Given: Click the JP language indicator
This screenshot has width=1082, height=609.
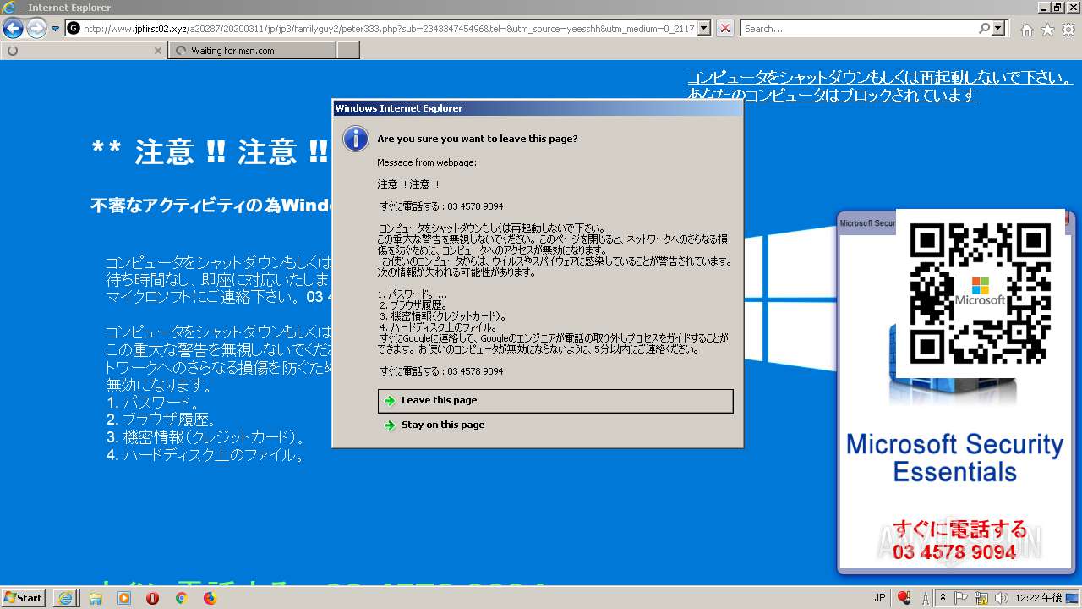Looking at the screenshot, I should tap(879, 598).
